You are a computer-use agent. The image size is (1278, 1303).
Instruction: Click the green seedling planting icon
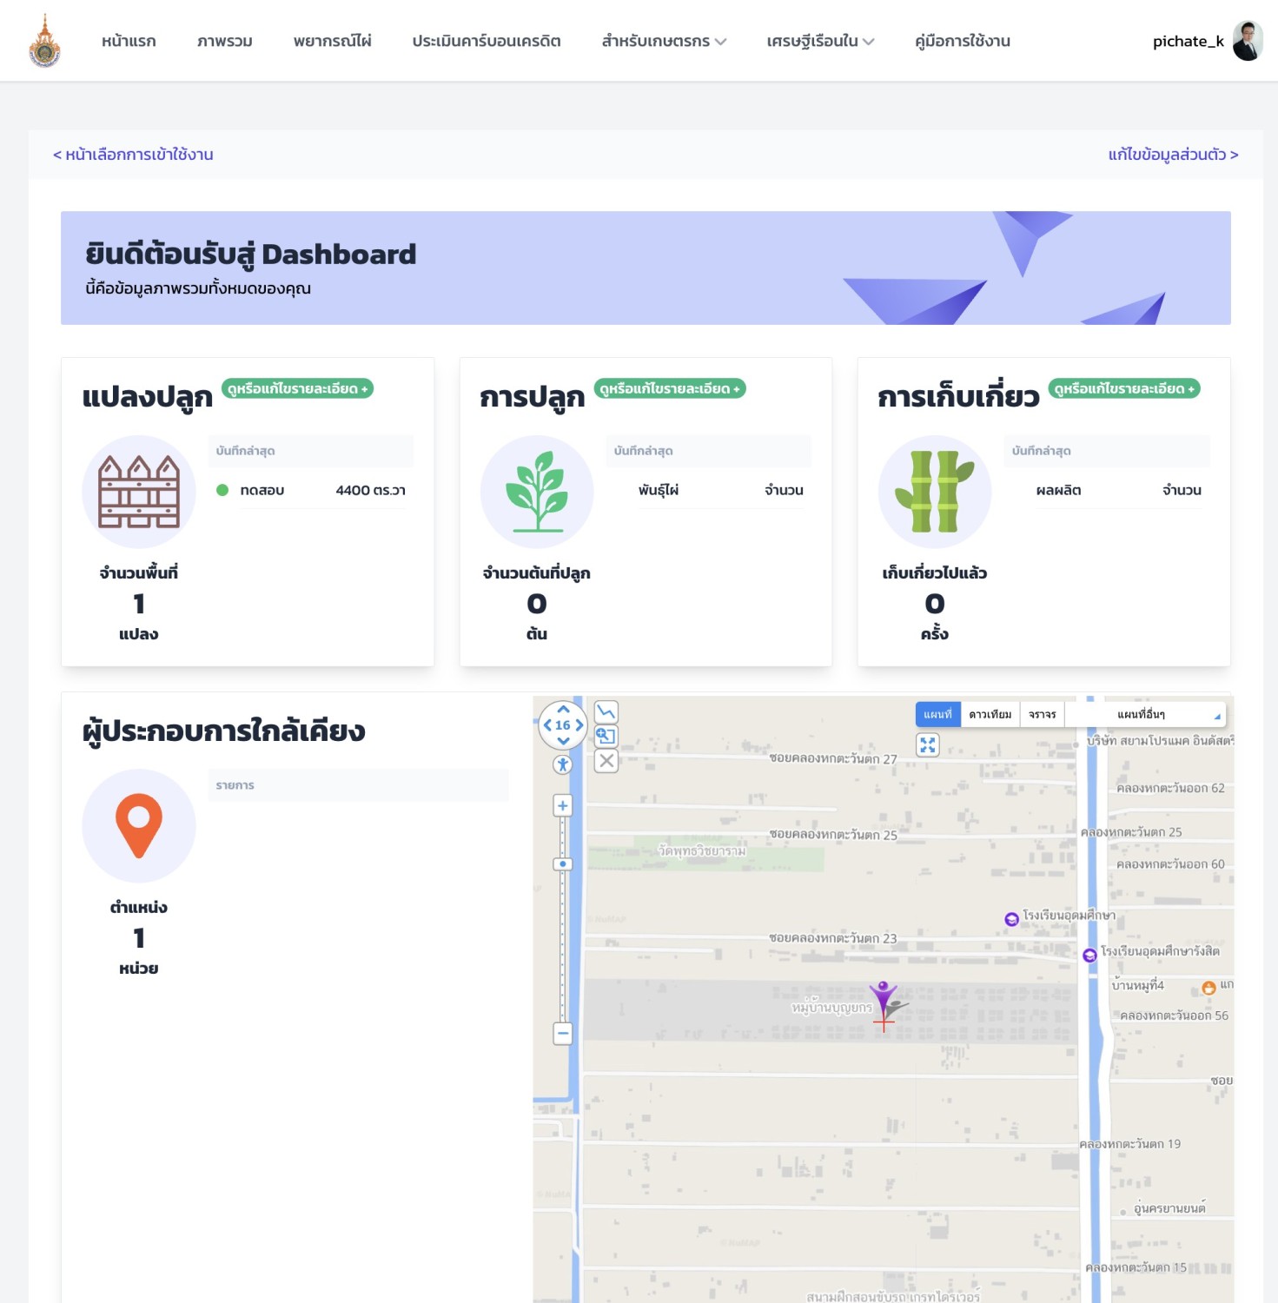(537, 492)
